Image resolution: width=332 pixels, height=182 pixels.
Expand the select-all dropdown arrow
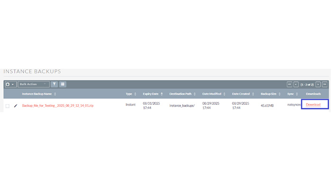(x=13, y=84)
